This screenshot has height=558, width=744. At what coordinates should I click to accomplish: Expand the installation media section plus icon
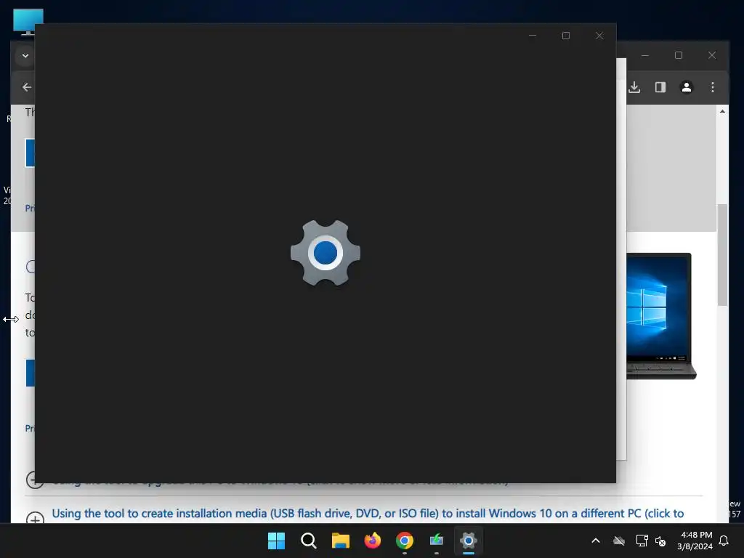35,519
